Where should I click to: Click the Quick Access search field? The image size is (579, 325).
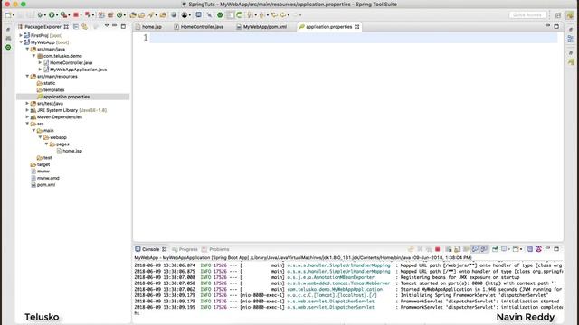point(527,15)
